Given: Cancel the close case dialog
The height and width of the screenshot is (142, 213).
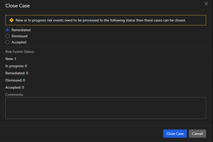Looking at the screenshot, I should pos(197,134).
